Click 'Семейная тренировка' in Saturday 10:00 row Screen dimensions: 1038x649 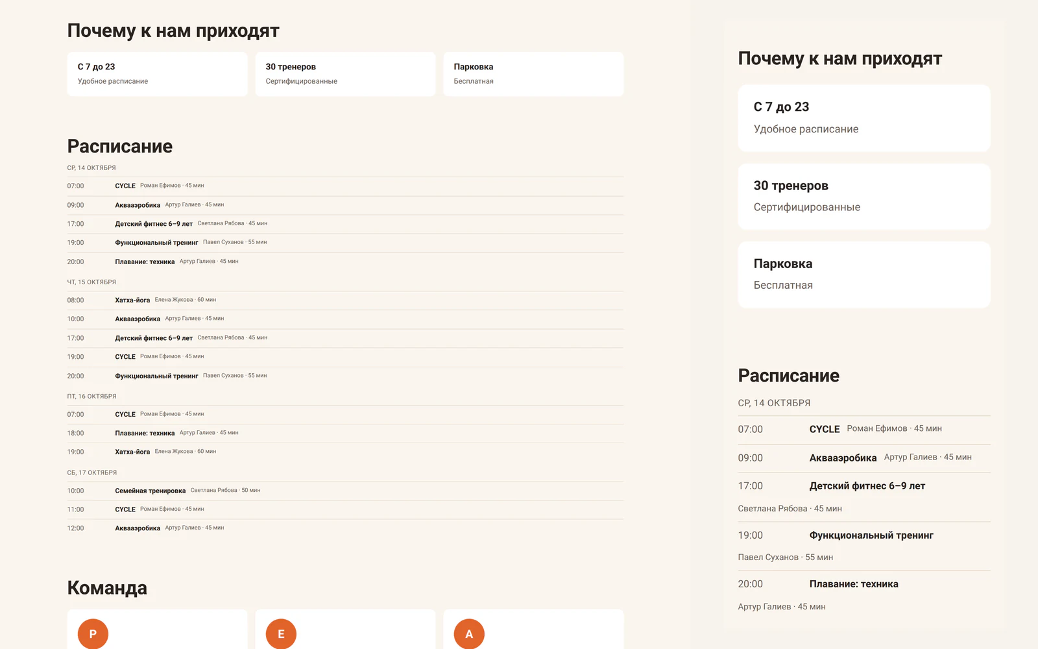(151, 491)
